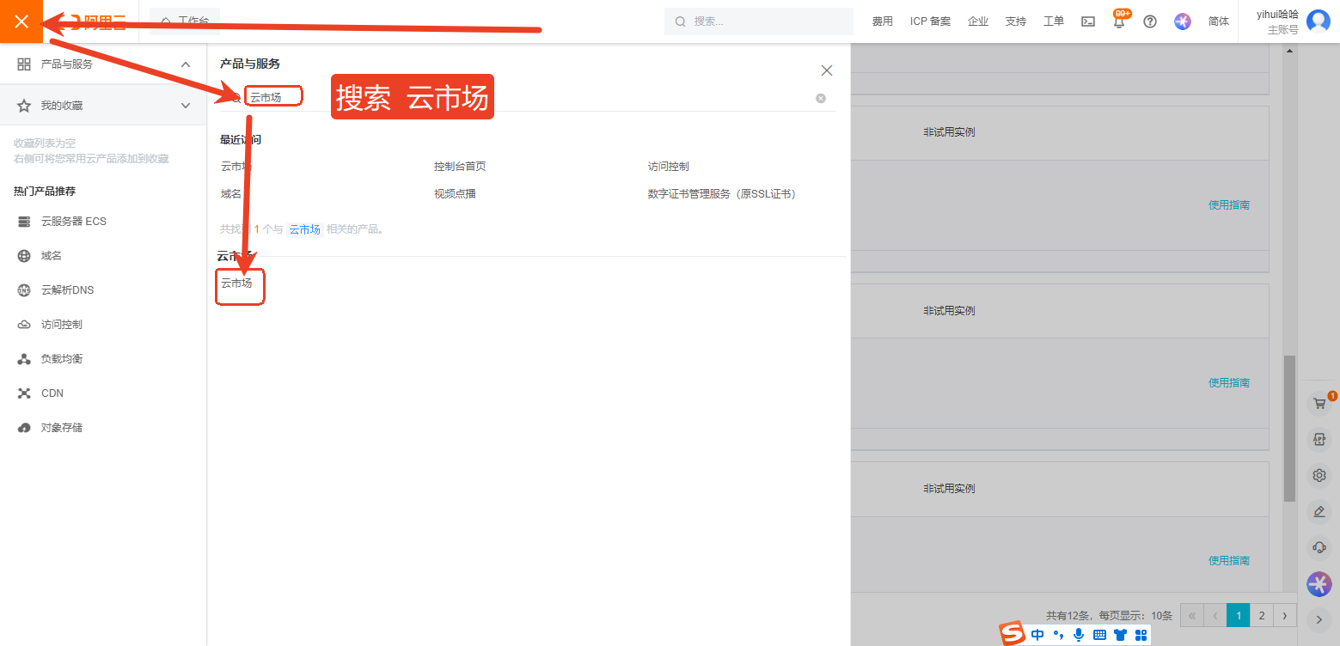Click the 域名 globe icon
Screen dimensions: 1340x646
click(24, 256)
